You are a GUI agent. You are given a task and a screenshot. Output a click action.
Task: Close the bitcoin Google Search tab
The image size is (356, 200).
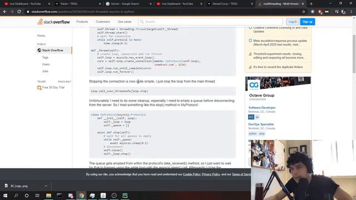tap(151, 4)
